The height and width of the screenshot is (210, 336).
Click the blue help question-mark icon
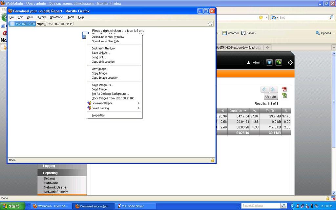point(269,62)
